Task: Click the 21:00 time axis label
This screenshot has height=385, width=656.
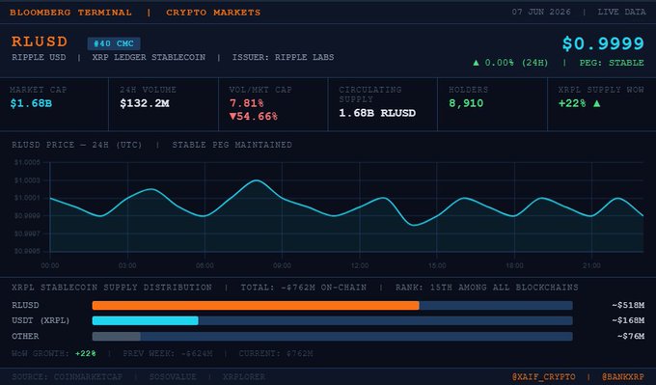Action: click(591, 265)
